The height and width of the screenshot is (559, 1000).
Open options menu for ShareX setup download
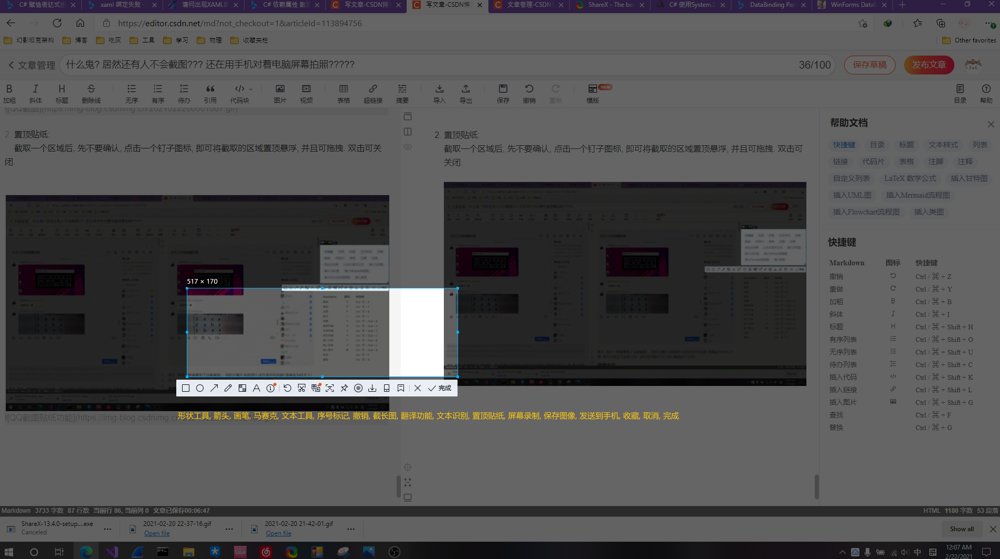(108, 529)
